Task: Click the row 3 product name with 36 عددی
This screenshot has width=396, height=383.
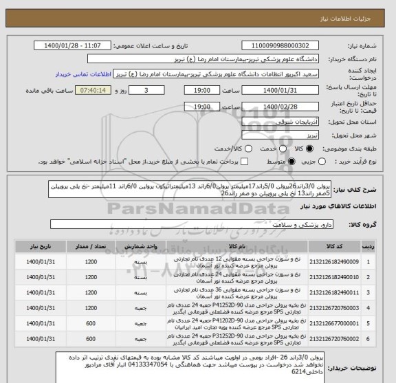Action: (237, 293)
